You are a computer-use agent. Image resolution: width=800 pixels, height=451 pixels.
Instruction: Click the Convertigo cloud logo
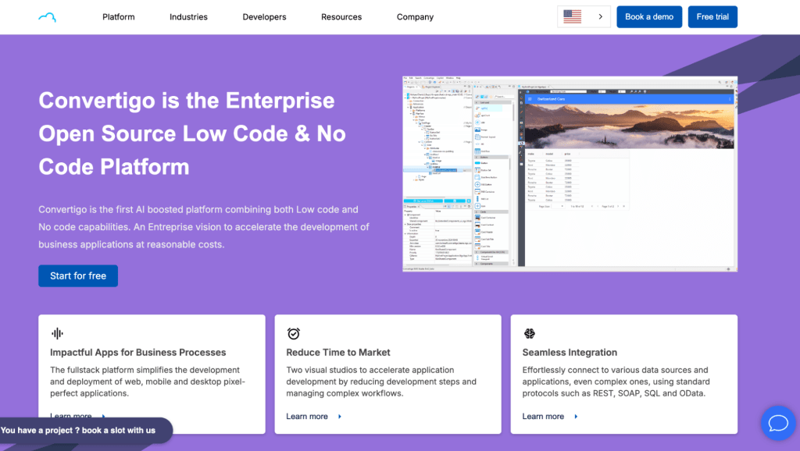[x=48, y=17]
